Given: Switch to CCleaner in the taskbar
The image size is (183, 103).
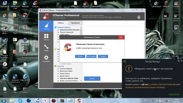Looking at the screenshot, I should (79, 100).
